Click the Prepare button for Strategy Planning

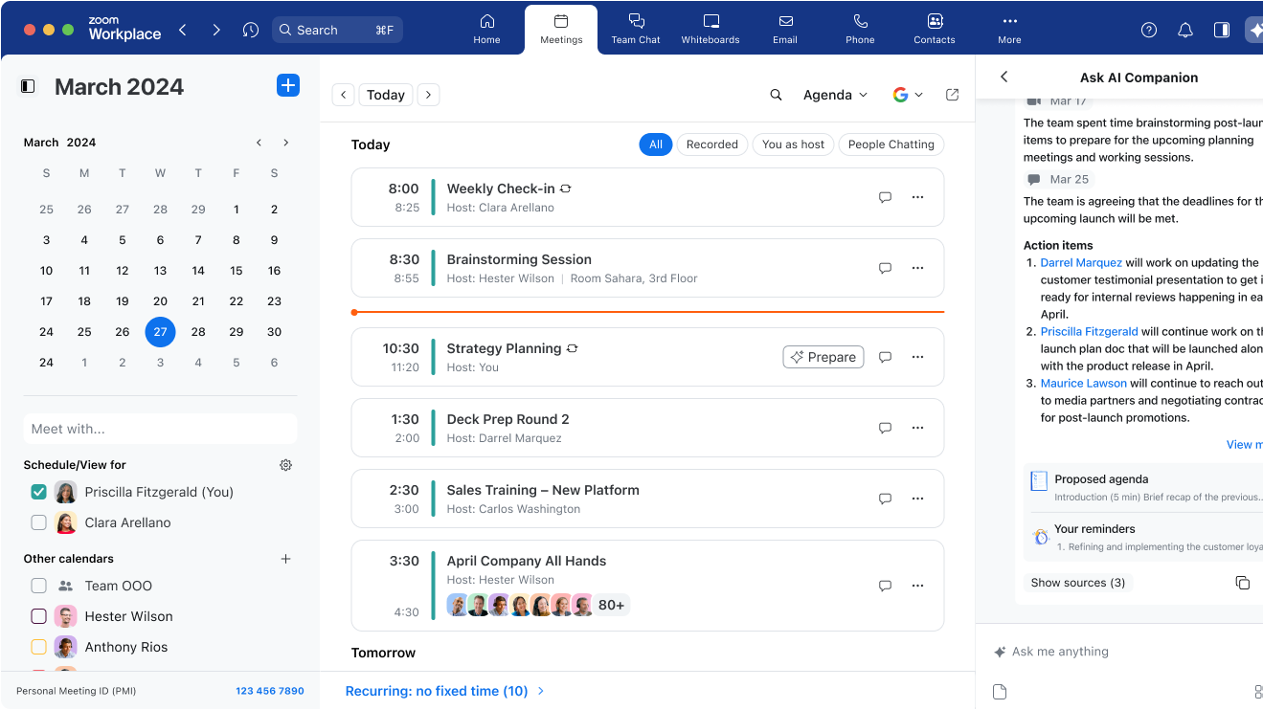(x=823, y=357)
